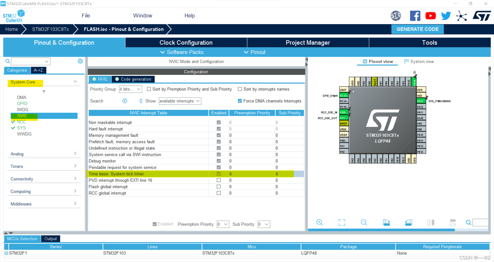
Task: Click the STM32F103C8Tx breadcrumb
Action: coord(50,29)
